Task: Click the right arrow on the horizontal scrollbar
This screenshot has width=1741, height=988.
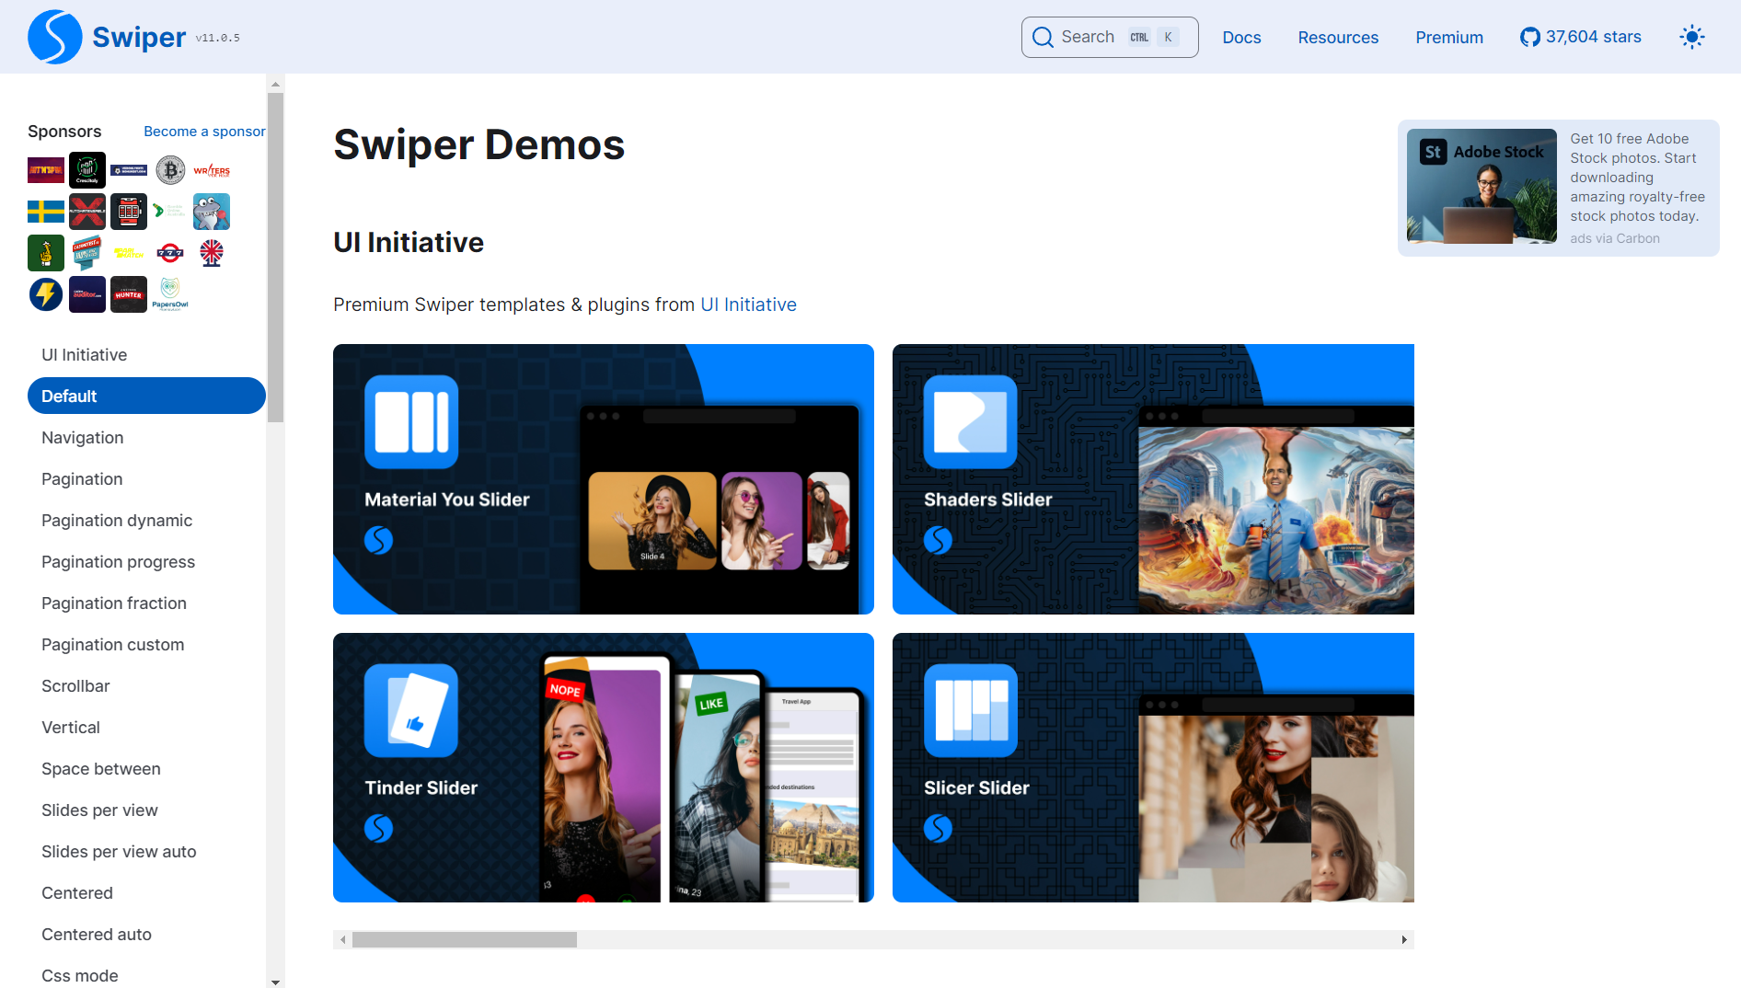Action: click(1404, 939)
